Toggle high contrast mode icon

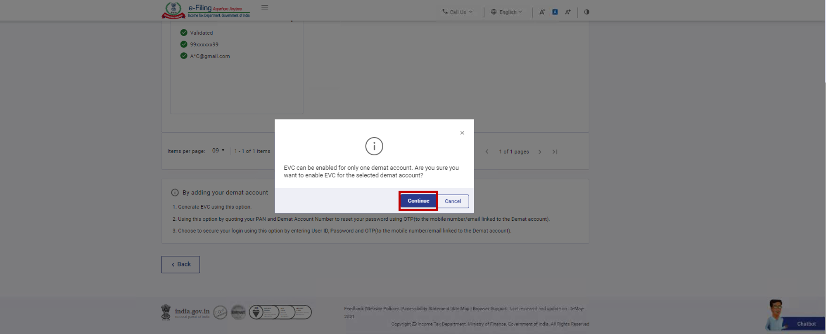coord(586,12)
